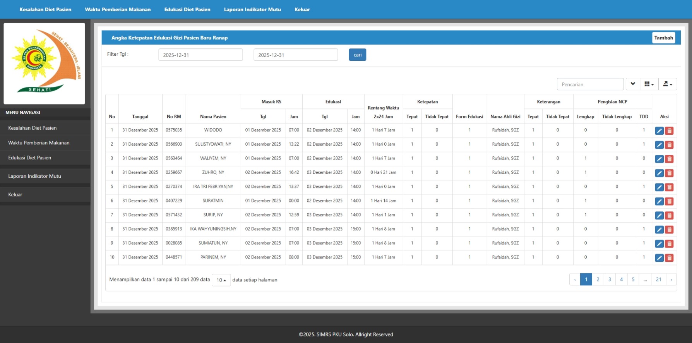Image resolution: width=692 pixels, height=343 pixels.
Task: Hit the cari filter button
Action: coord(357,55)
